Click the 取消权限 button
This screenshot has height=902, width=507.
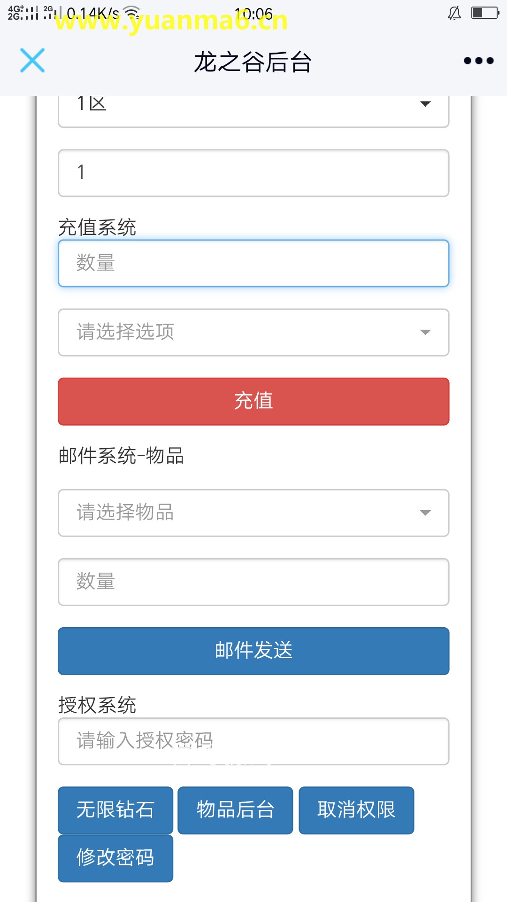pos(356,810)
